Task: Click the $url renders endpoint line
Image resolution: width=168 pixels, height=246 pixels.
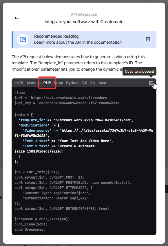Action: (63, 98)
